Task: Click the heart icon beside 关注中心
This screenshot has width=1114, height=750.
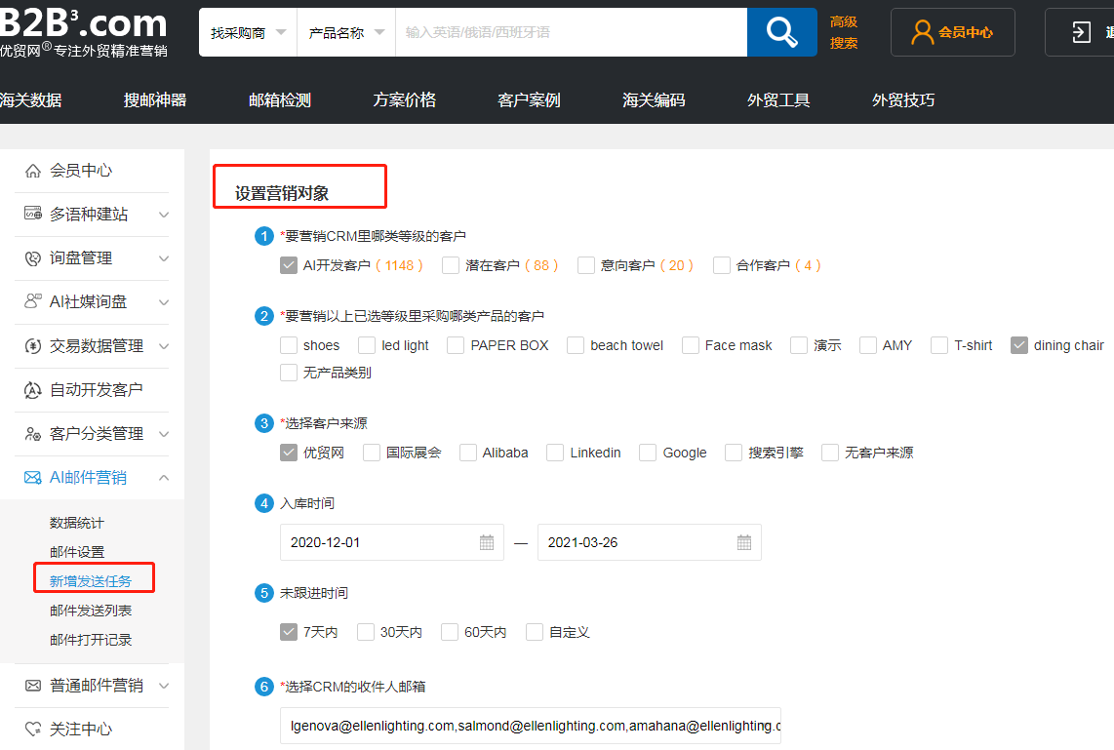Action: coord(33,729)
